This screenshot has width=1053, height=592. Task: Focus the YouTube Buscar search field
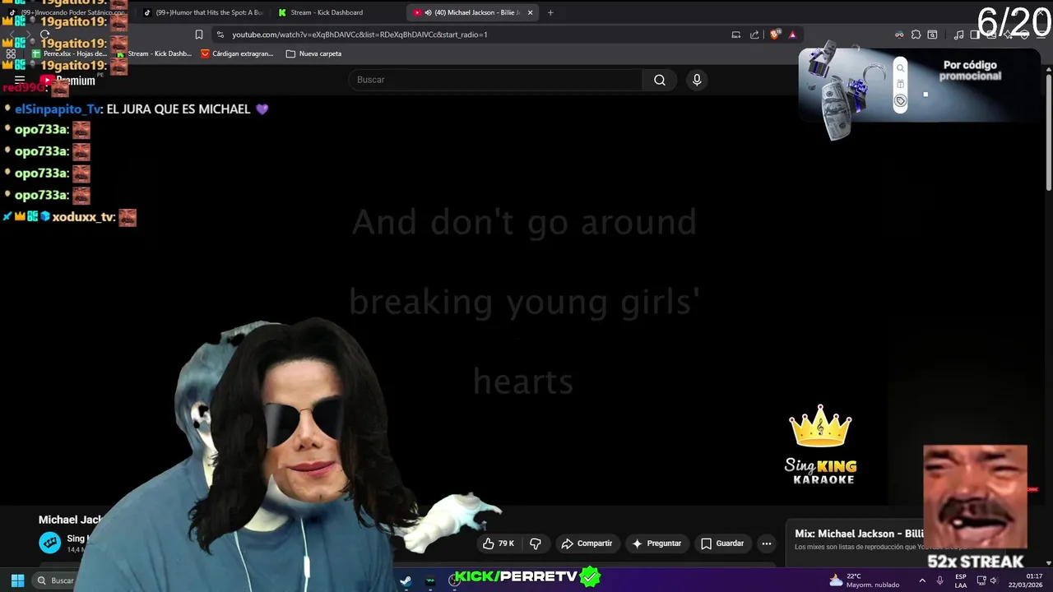point(495,80)
